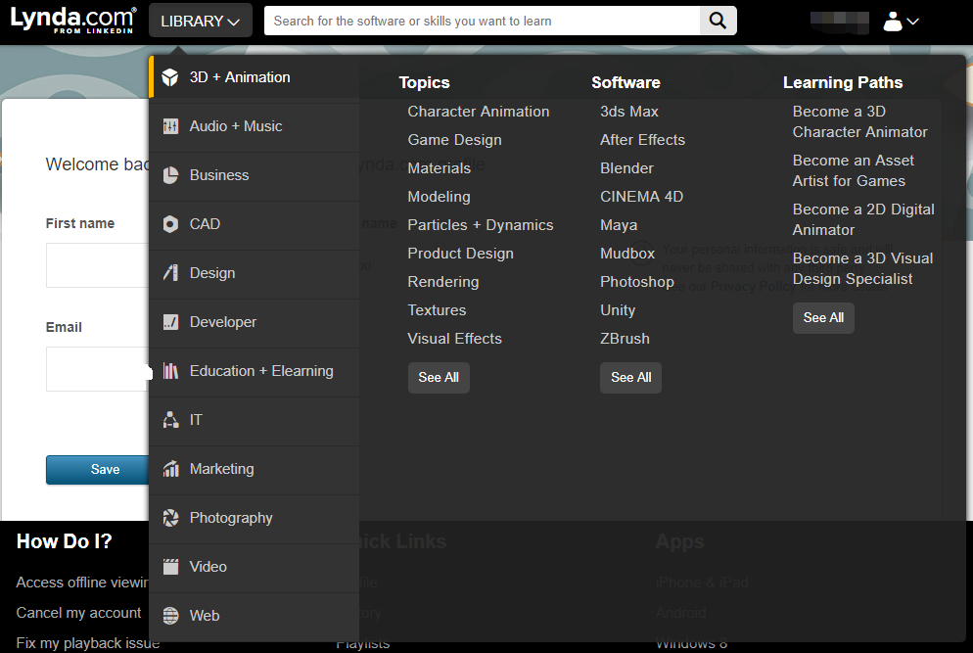Open the Character Animation topic
Image resolution: width=973 pixels, height=653 pixels.
(479, 112)
